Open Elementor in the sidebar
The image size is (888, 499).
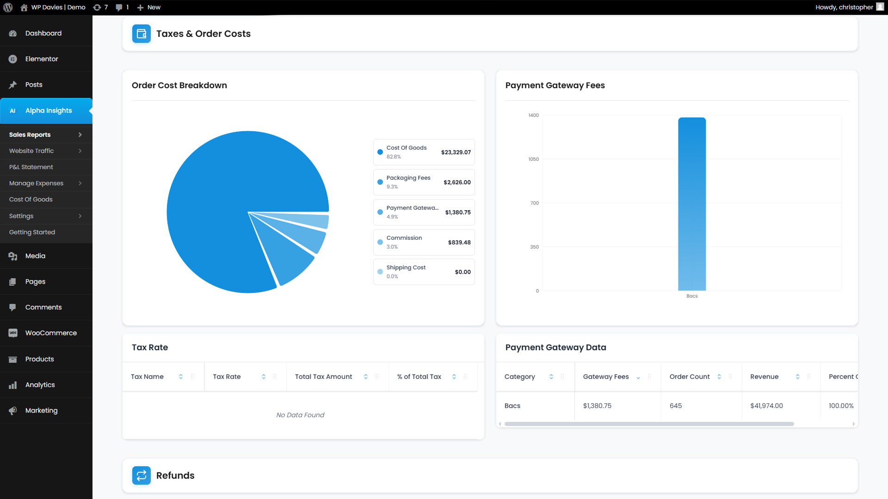click(x=42, y=59)
